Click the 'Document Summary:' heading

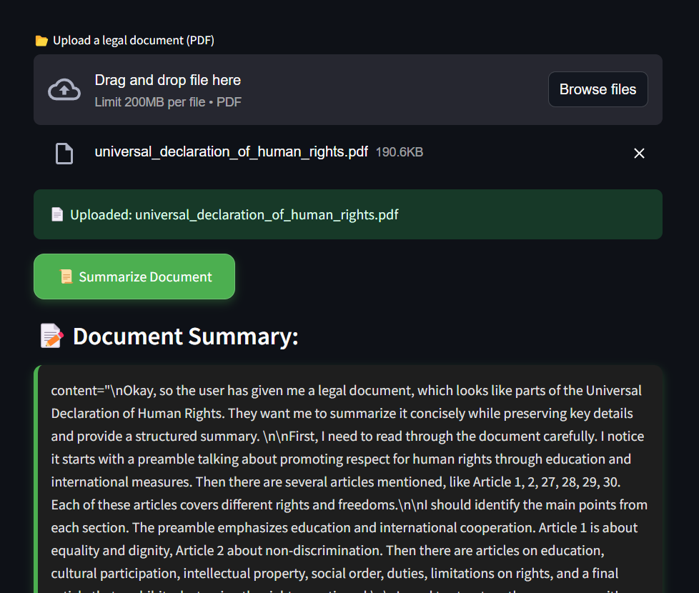point(185,336)
